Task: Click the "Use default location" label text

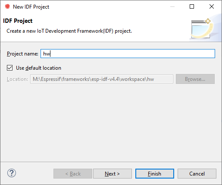Action: click(38, 68)
